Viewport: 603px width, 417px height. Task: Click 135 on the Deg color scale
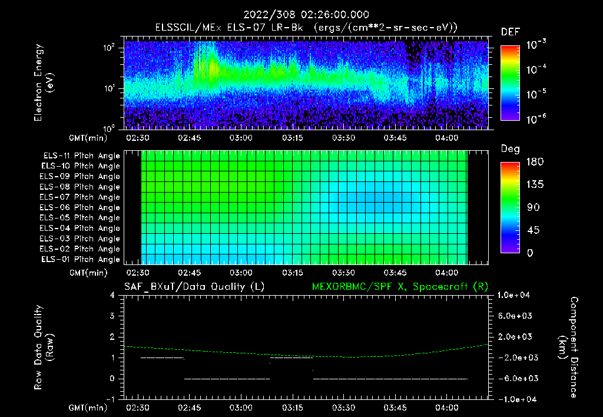pos(535,185)
